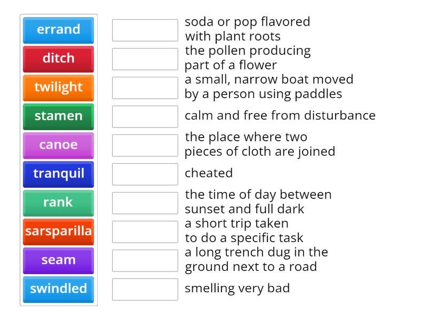Screen dimensions: 427x320
Task: Pick the orange-red 'sarsparilla' tile
Action: pyautogui.click(x=58, y=231)
